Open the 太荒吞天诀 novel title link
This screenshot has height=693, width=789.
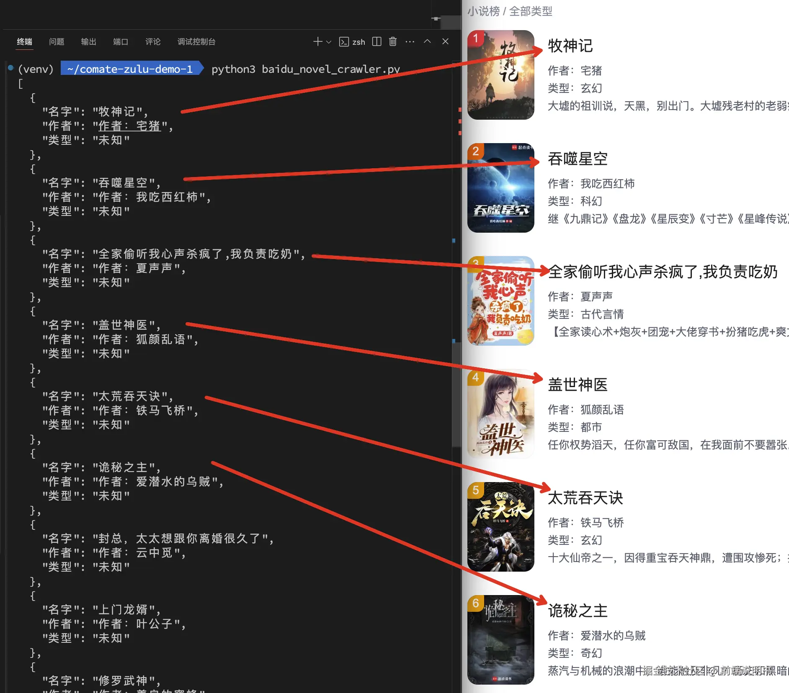coord(585,498)
